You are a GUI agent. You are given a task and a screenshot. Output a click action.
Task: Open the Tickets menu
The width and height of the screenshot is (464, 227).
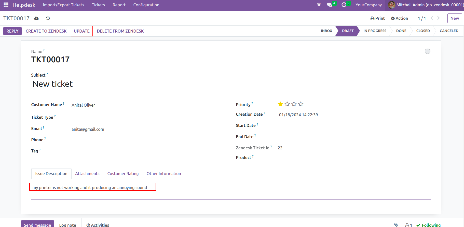[98, 5]
